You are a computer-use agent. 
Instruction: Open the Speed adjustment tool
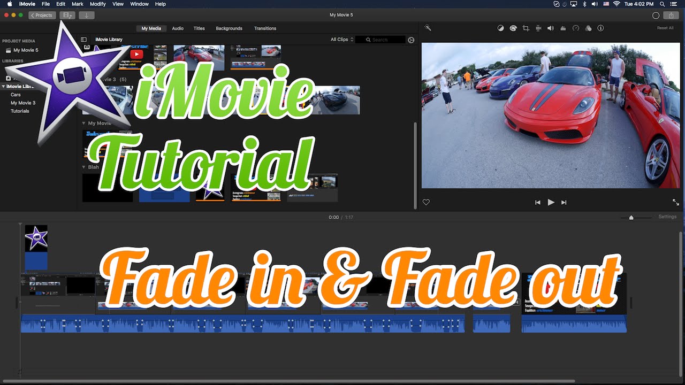pos(576,28)
